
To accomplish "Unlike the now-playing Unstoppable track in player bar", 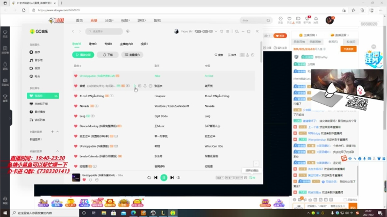I will (84, 180).
